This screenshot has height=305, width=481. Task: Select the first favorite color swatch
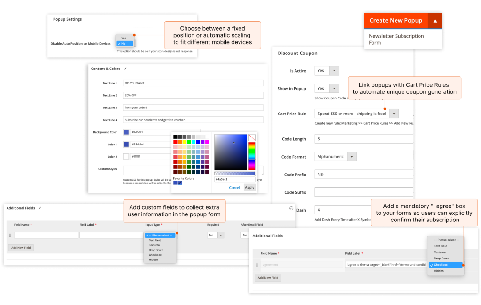[x=176, y=183]
